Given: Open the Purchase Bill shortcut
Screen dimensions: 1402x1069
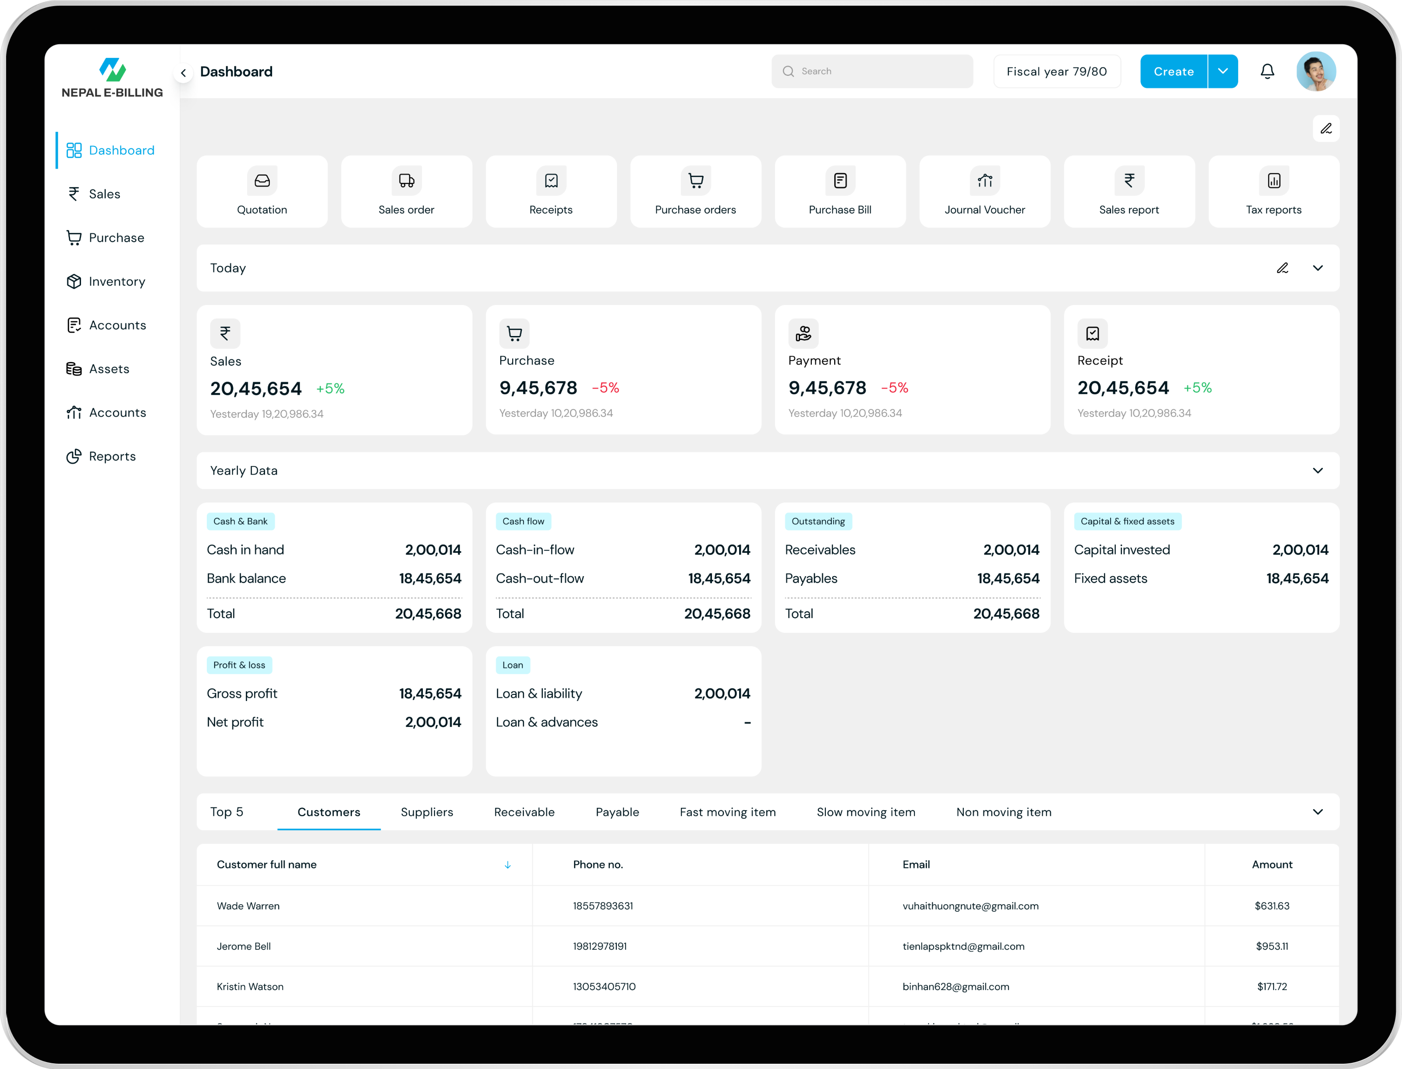Looking at the screenshot, I should click(840, 191).
